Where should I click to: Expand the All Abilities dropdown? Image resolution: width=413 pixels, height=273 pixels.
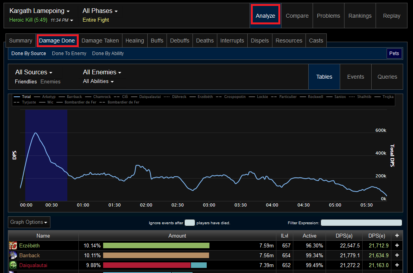pos(98,81)
